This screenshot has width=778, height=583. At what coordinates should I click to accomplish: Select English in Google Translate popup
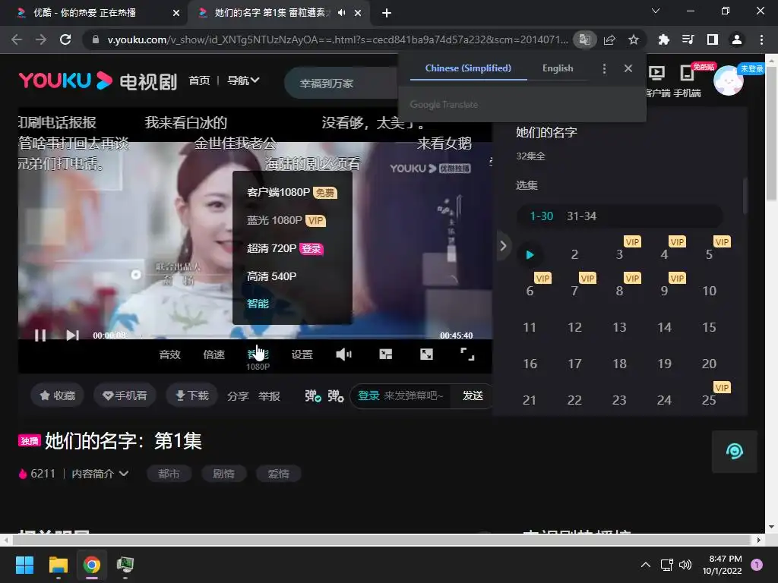[x=558, y=68]
